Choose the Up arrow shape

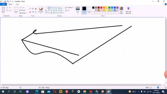[x=61, y=10]
